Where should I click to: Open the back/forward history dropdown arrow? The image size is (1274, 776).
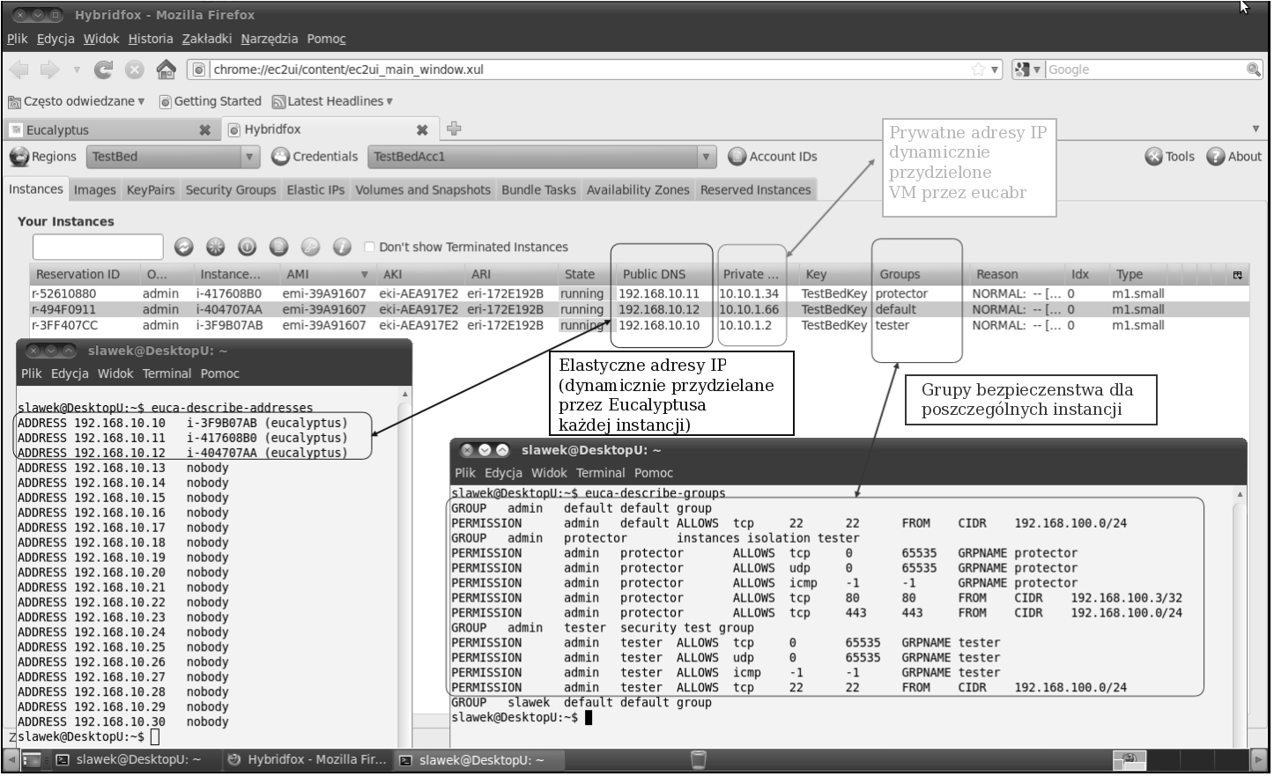pyautogui.click(x=77, y=70)
